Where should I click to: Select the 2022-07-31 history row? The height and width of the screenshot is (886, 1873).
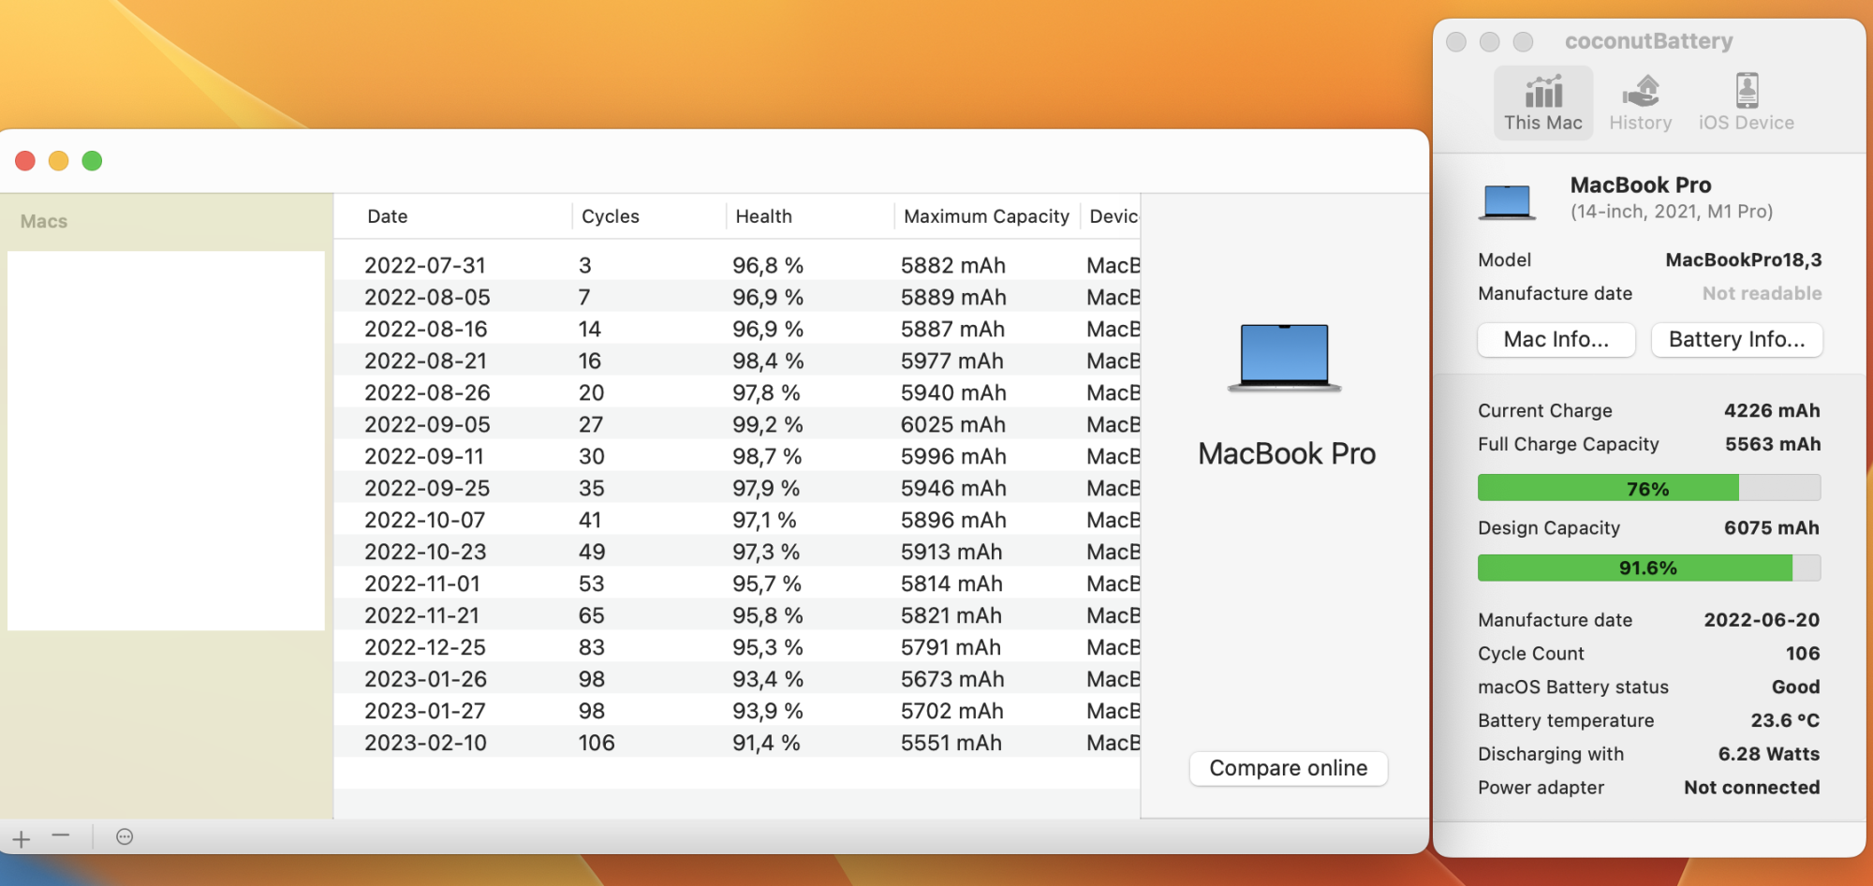pyautogui.click(x=737, y=265)
